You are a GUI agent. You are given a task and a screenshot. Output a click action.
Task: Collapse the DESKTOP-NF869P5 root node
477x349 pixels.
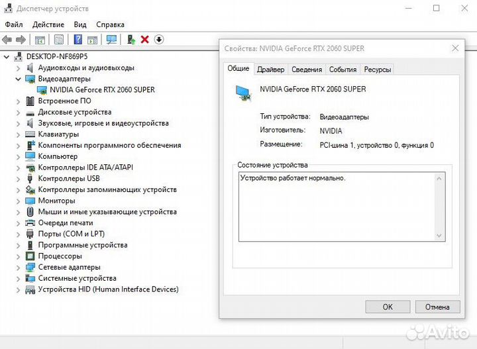(x=7, y=57)
